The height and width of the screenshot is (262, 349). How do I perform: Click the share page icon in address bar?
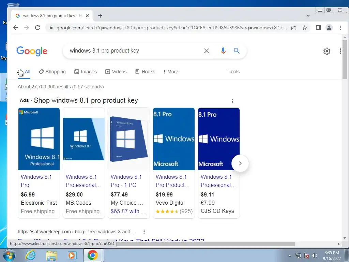coord(294,28)
